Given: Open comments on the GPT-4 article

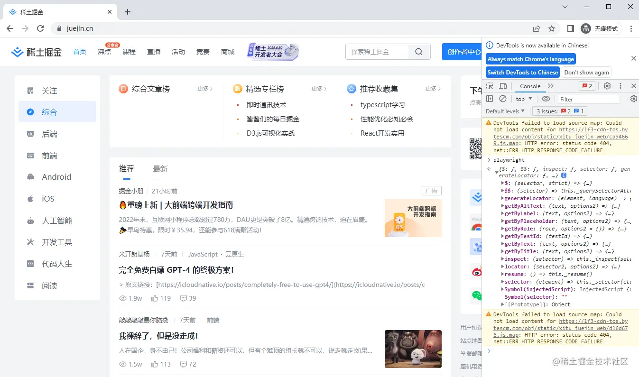Looking at the screenshot, I should pos(188,298).
